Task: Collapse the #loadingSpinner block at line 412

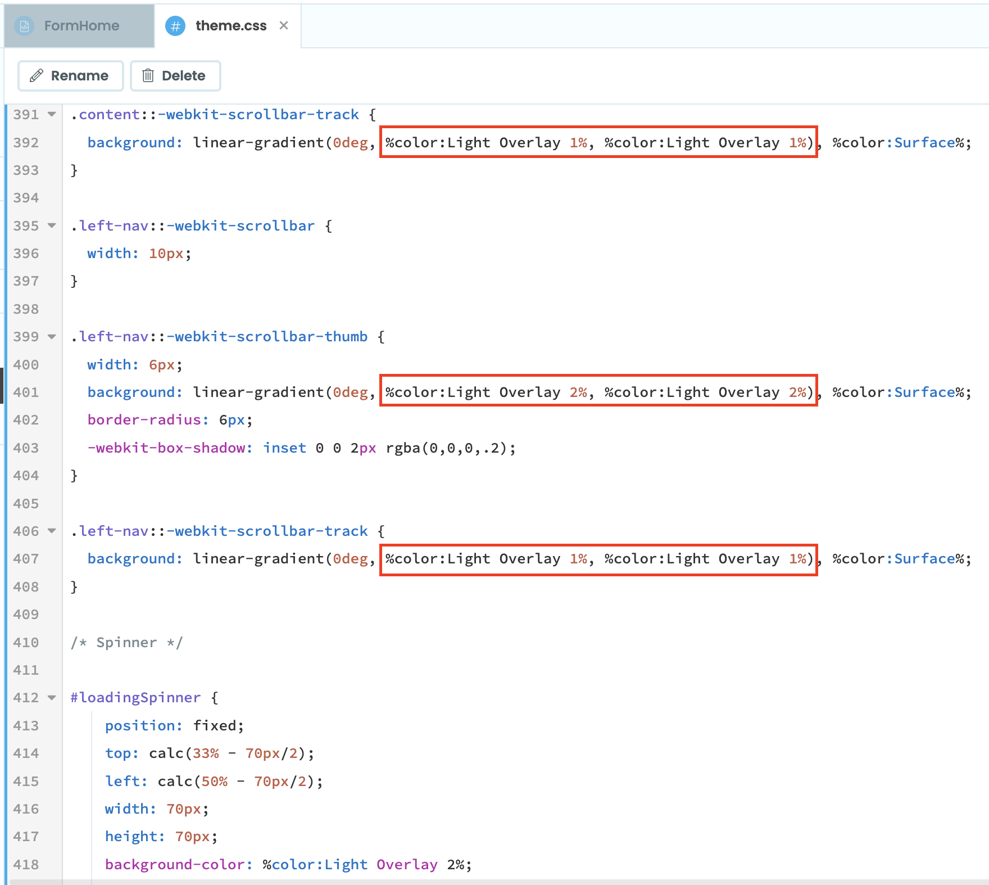Action: click(x=52, y=698)
